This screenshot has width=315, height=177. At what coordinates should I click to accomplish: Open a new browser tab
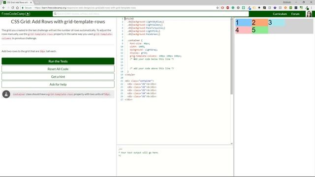pos(37,2)
